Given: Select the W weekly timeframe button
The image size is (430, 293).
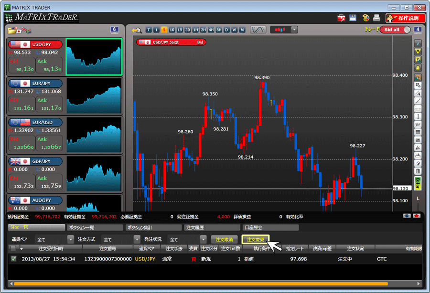Looking at the screenshot, I should pyautogui.click(x=234, y=30).
